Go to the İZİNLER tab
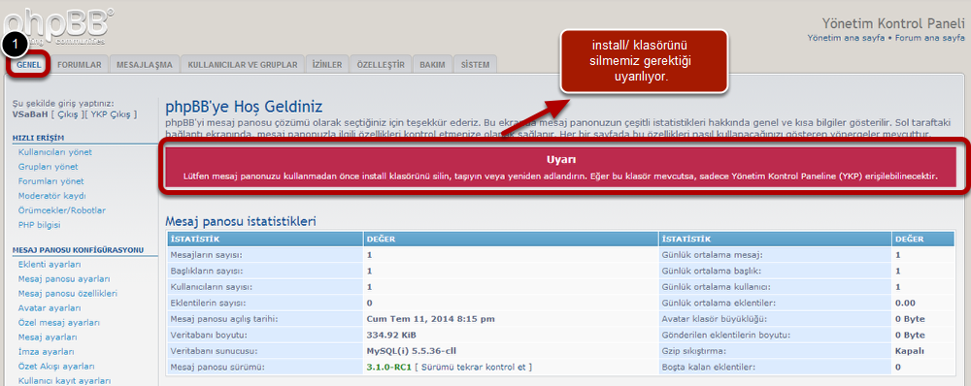 [x=327, y=64]
